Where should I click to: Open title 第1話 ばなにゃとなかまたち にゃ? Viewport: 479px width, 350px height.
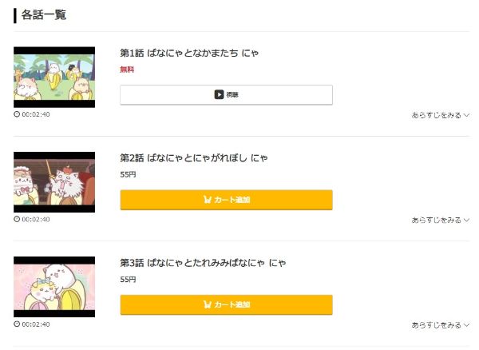pyautogui.click(x=189, y=53)
